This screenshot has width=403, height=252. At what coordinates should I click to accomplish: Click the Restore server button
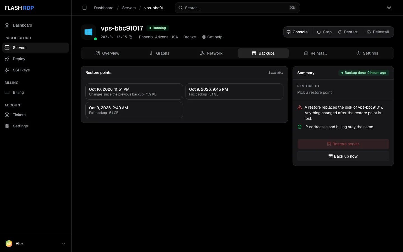tap(343, 144)
